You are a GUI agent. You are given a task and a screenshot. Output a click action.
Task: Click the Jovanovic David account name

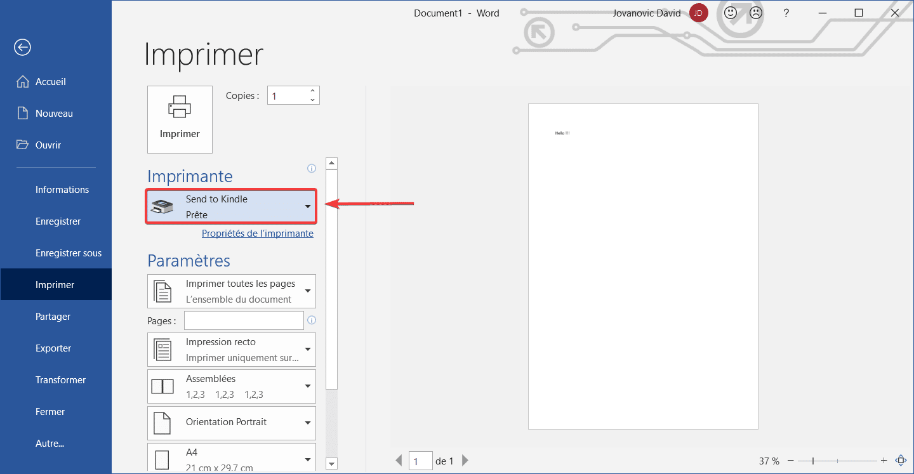pos(647,13)
